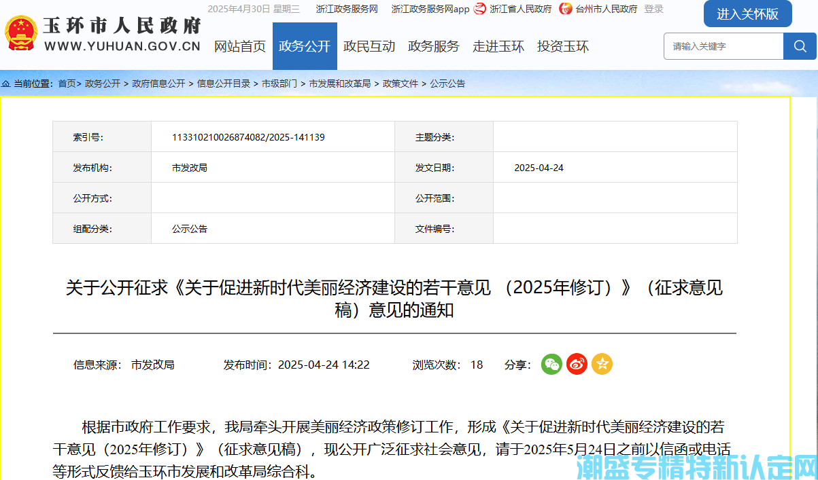Screen dimensions: 818x480
Task: Click the 玉环市人民政府 site title
Action: click(x=122, y=26)
